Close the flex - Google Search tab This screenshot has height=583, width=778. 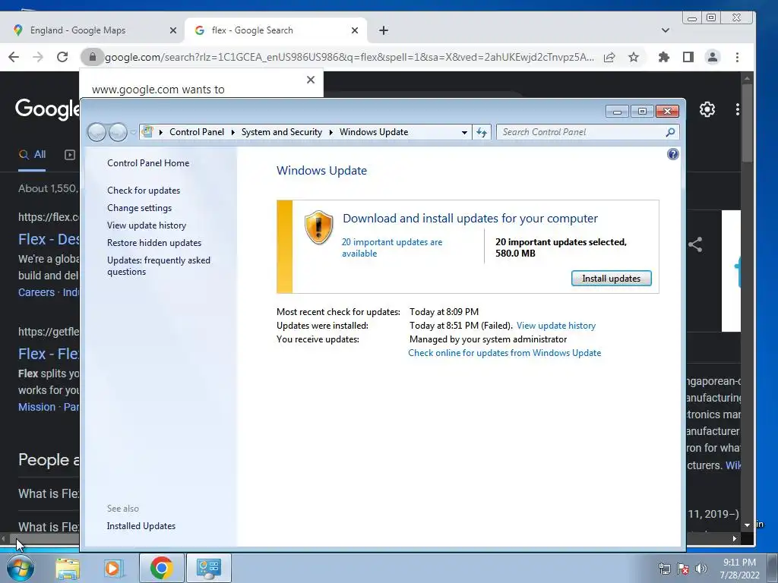[x=355, y=30]
